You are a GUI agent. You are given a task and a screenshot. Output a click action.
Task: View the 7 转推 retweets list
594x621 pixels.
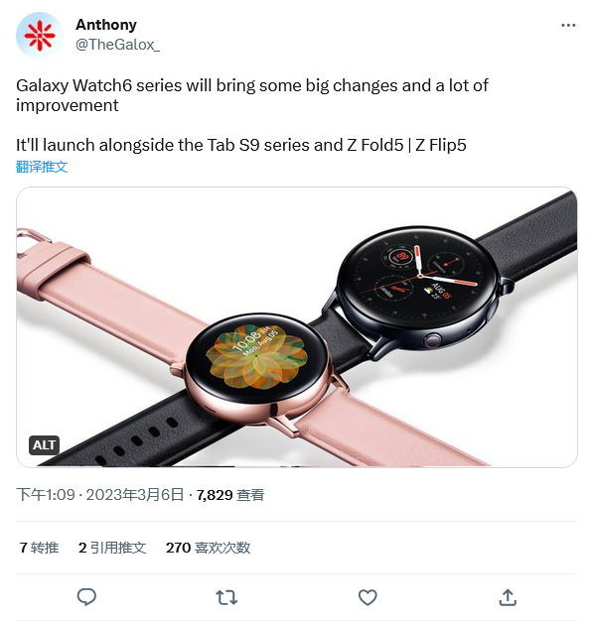(40, 548)
